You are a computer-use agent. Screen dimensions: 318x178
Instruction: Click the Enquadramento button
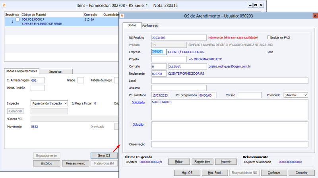[47, 155]
